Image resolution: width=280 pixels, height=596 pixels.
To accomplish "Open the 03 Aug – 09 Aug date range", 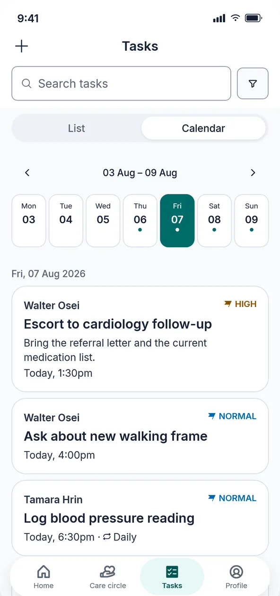I will [x=140, y=172].
